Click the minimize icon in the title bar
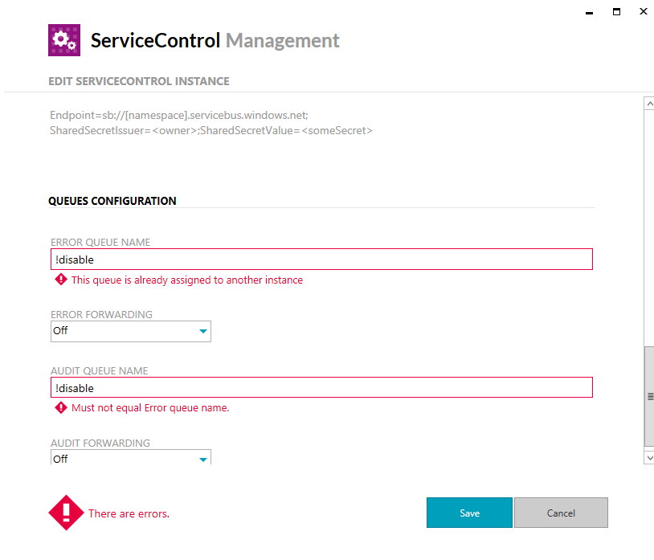The width and height of the screenshot is (654, 560). (x=588, y=12)
